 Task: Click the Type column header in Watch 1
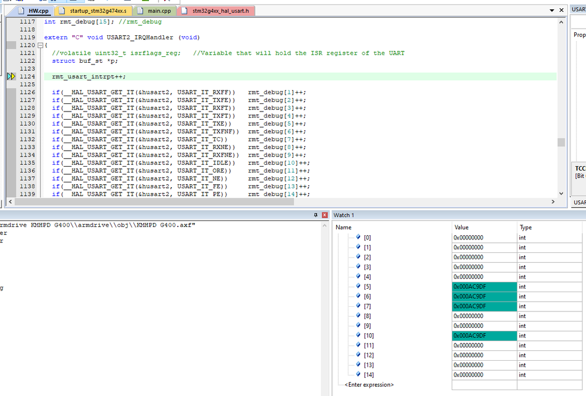click(526, 228)
